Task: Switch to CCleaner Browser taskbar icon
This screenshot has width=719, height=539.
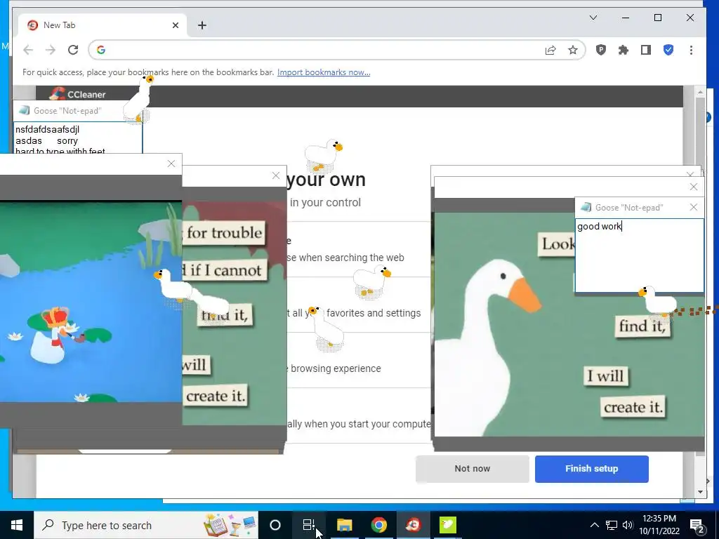Action: coord(413,525)
